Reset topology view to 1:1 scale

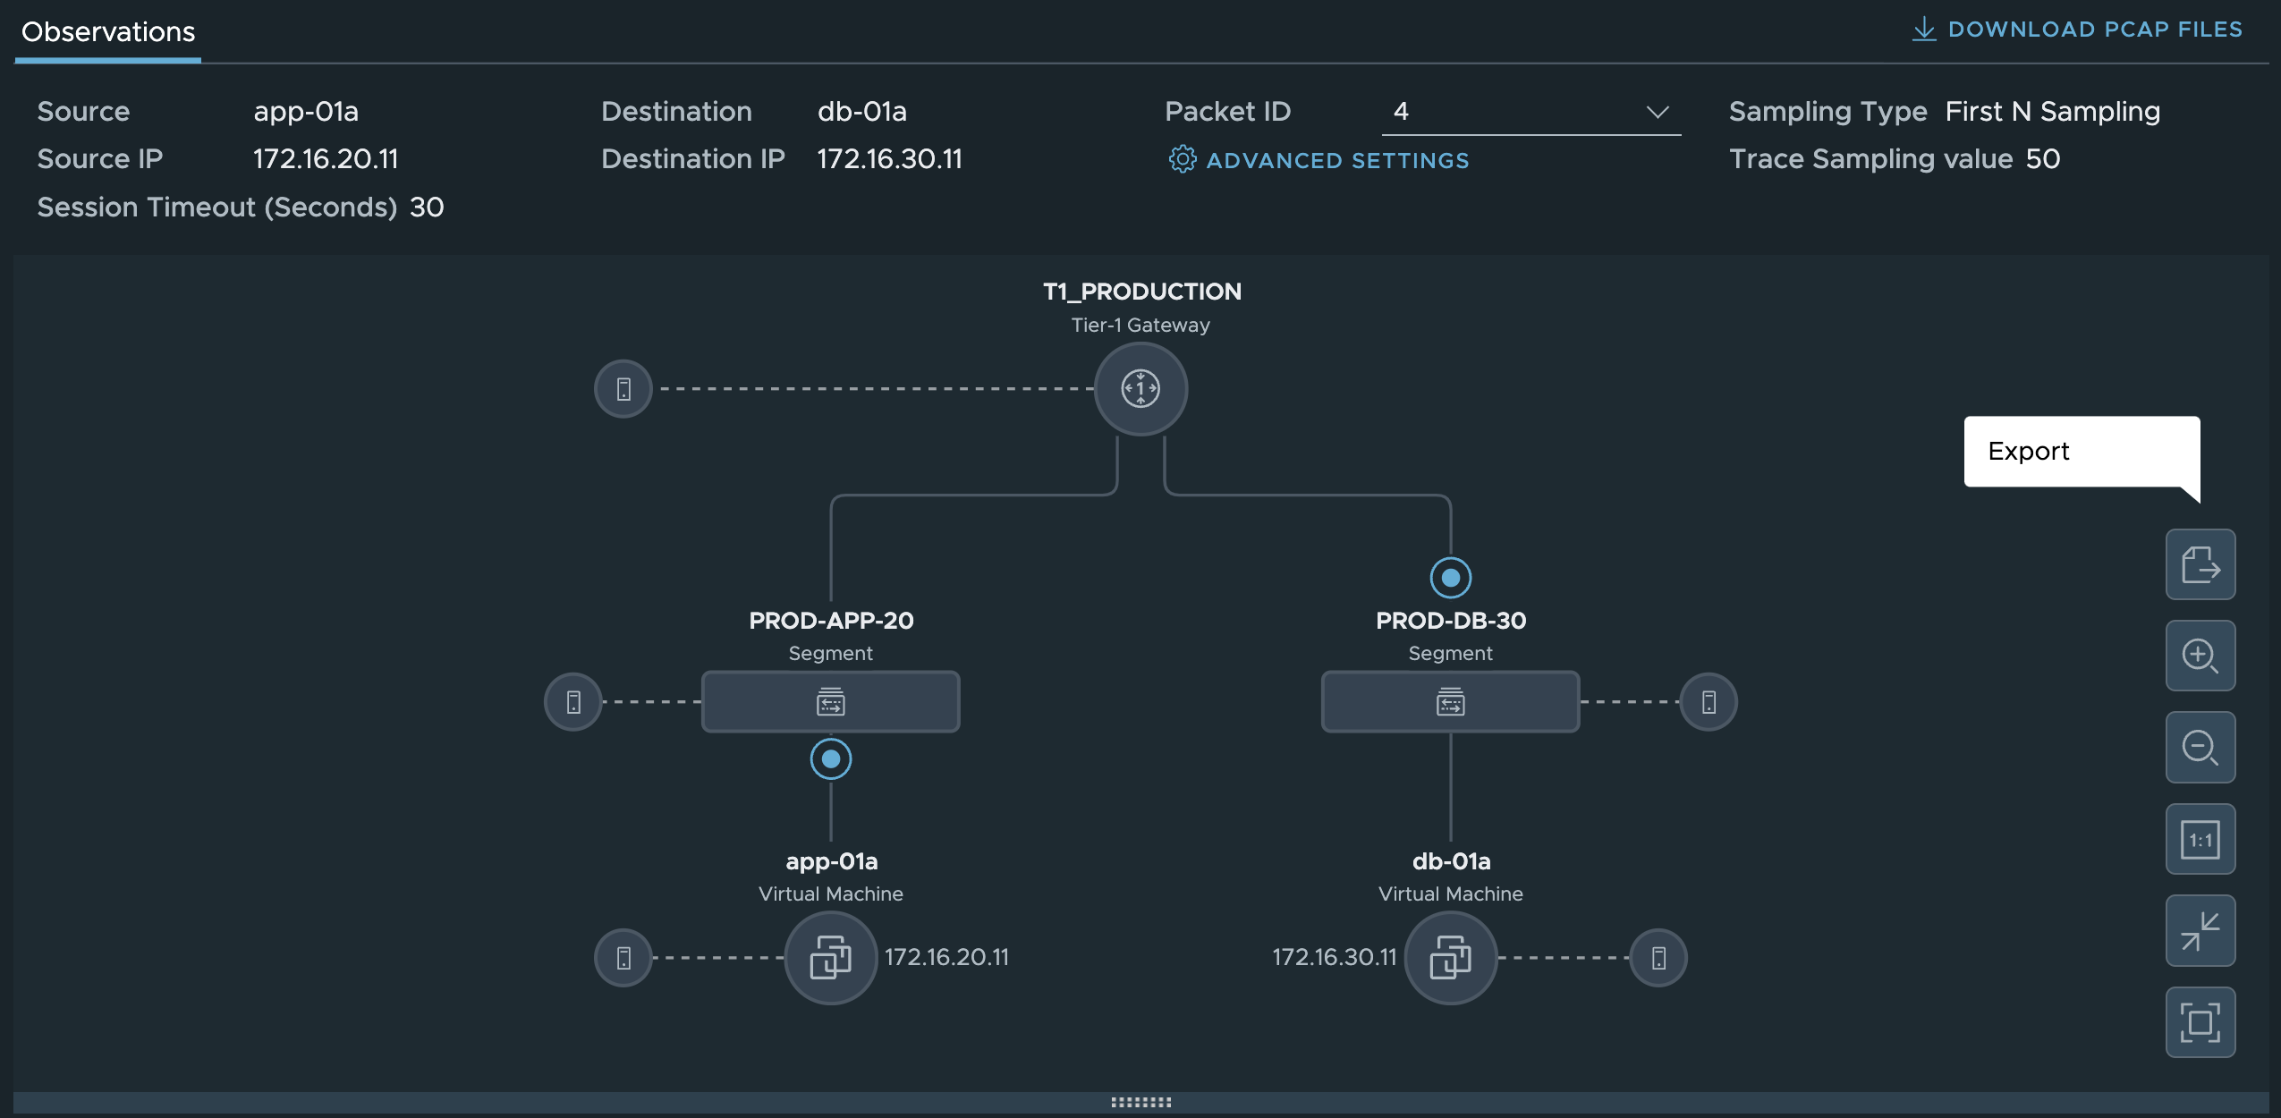[2200, 839]
